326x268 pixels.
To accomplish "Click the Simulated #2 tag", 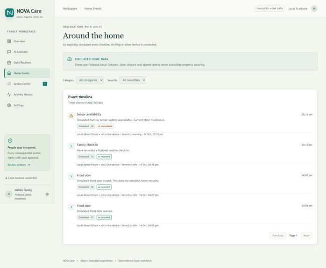I will pos(86,187).
